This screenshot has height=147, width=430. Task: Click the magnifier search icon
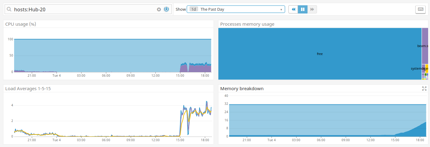9,9
